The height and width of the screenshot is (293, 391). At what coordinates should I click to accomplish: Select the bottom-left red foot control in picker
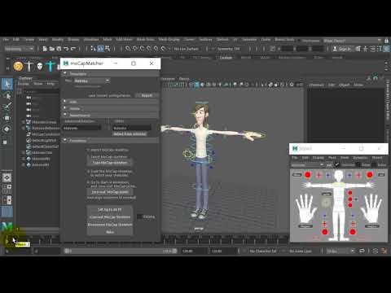tap(325, 232)
